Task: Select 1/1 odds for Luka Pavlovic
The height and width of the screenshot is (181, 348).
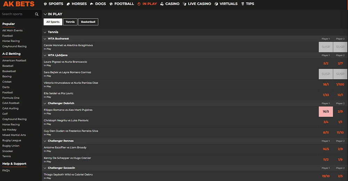Action: [x=340, y=122]
